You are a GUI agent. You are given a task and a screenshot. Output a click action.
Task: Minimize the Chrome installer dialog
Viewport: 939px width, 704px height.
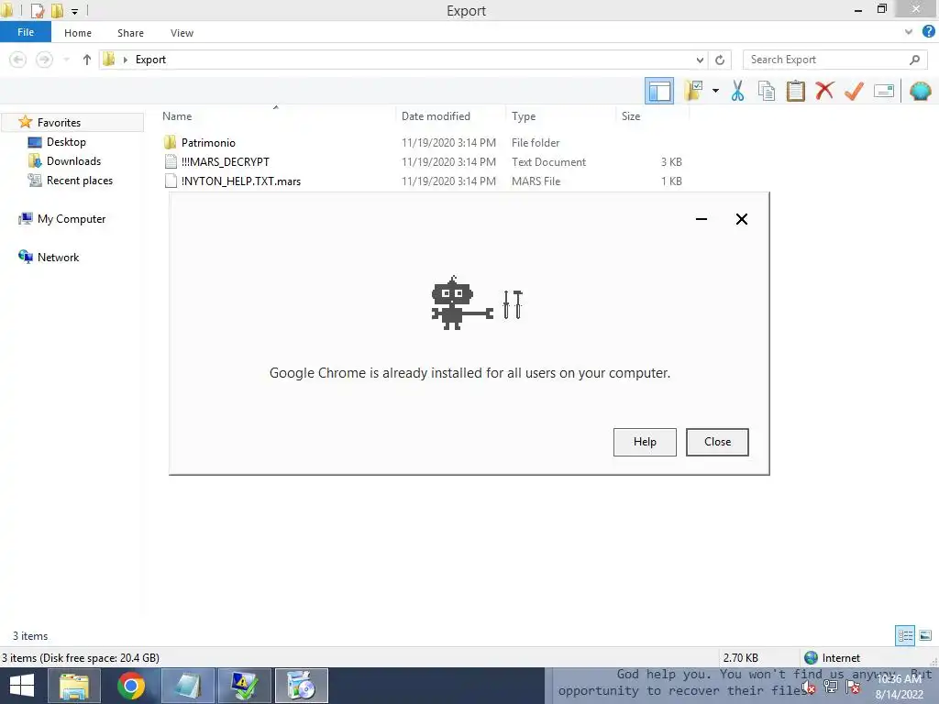coord(701,219)
